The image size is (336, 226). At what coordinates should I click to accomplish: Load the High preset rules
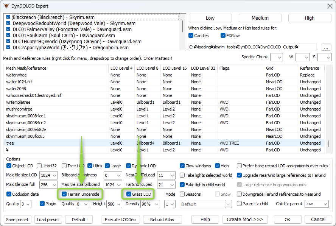coord(310,18)
